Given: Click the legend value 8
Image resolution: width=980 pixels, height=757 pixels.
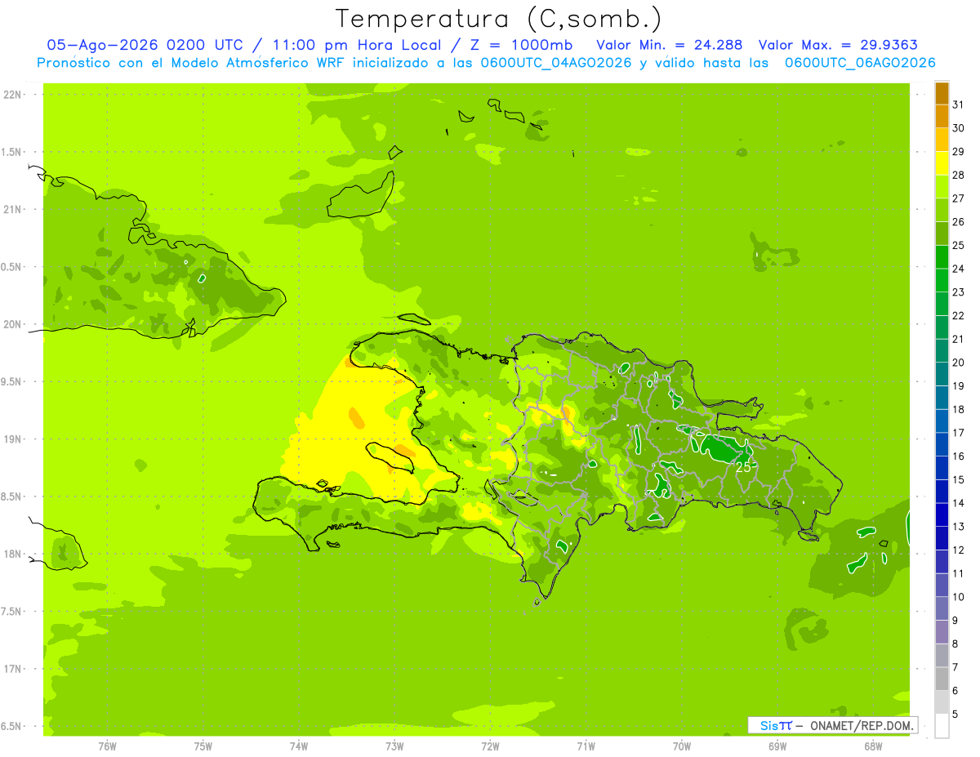Looking at the screenshot, I should pos(955,643).
